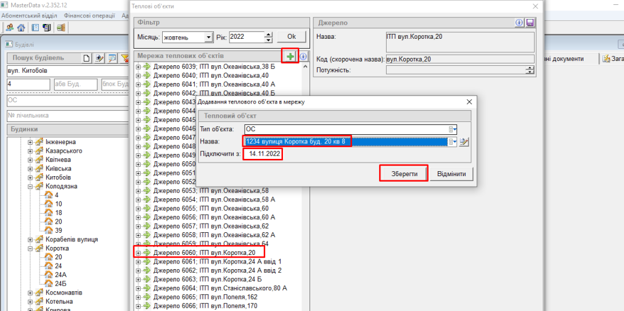
Task: Open the Місяць dropdown showing жовтень
Action: [208, 37]
